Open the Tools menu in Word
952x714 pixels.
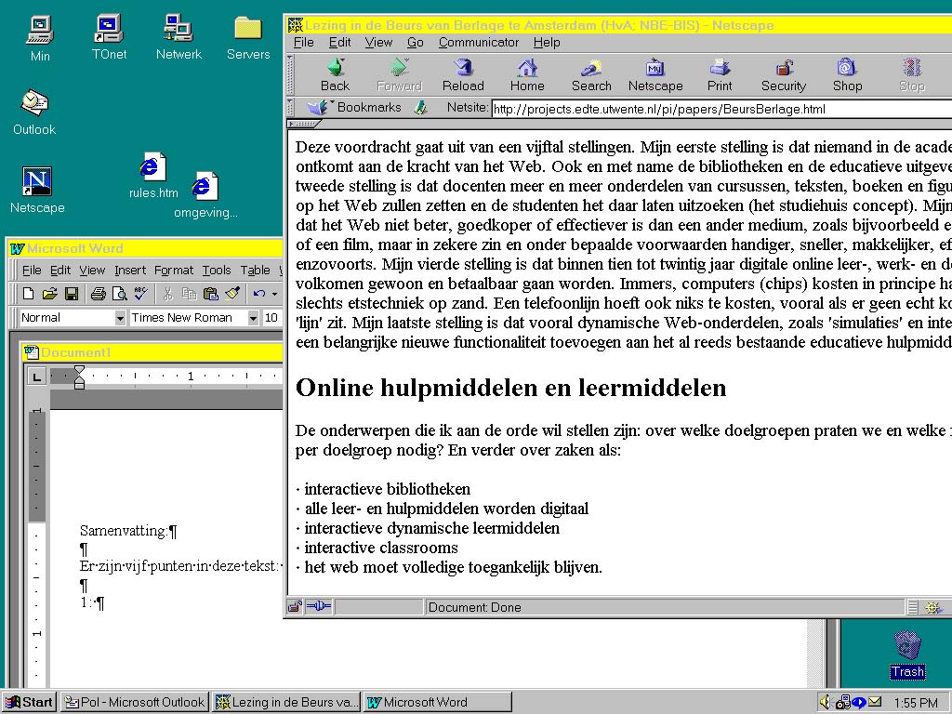coord(217,271)
